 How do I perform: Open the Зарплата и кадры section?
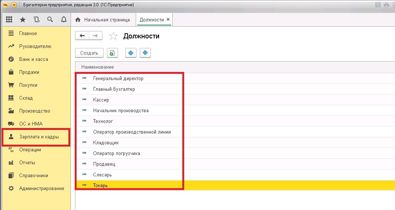pos(36,137)
